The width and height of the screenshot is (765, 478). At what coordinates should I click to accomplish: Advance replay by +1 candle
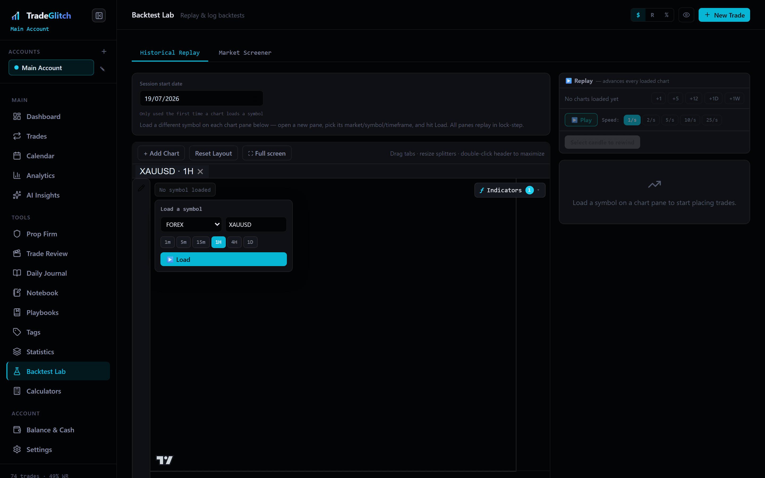coord(658,99)
